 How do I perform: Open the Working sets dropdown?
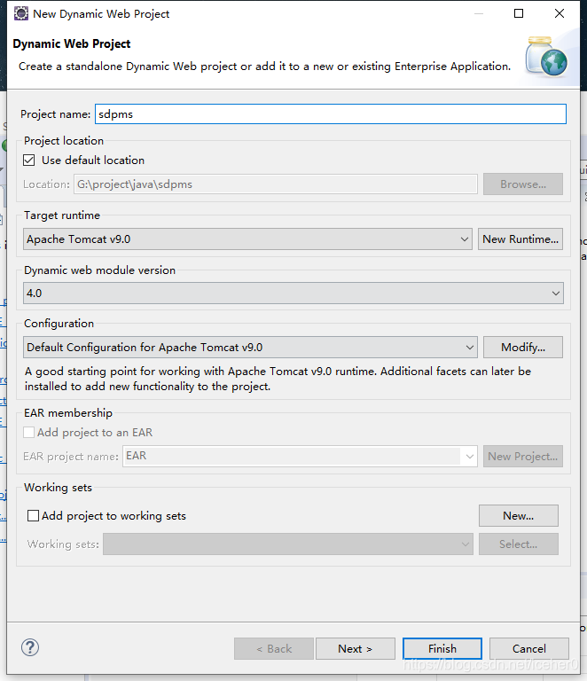click(x=288, y=544)
